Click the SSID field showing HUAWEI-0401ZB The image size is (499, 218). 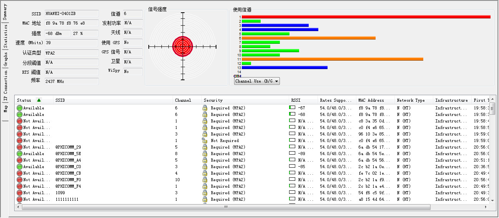click(x=71, y=13)
